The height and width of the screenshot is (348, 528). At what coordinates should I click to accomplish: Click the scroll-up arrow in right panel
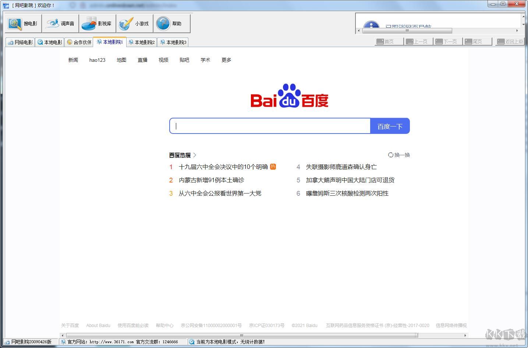[x=523, y=17]
